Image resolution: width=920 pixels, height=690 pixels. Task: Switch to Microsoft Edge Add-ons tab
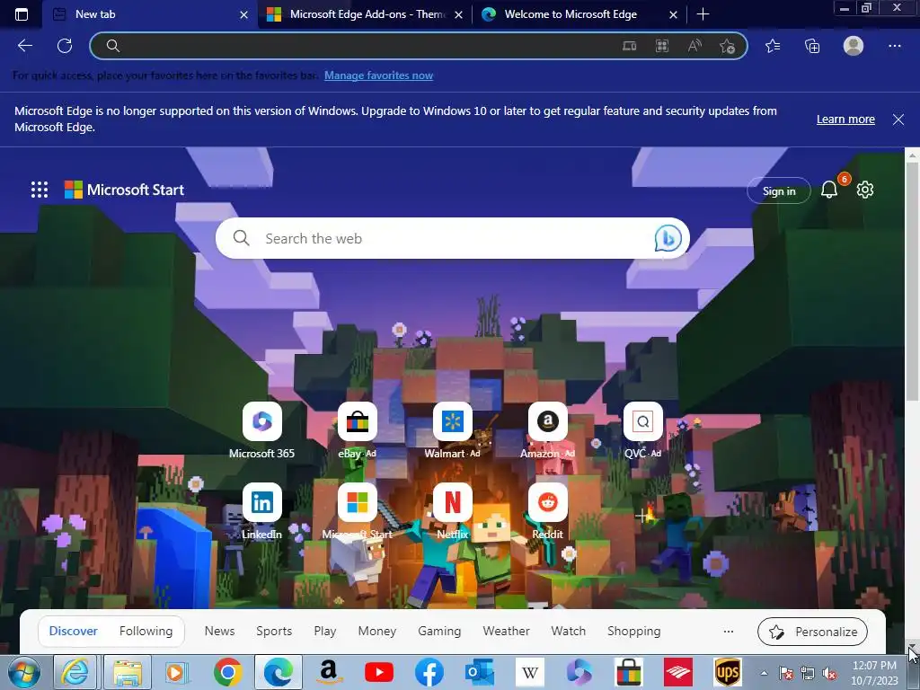point(363,14)
